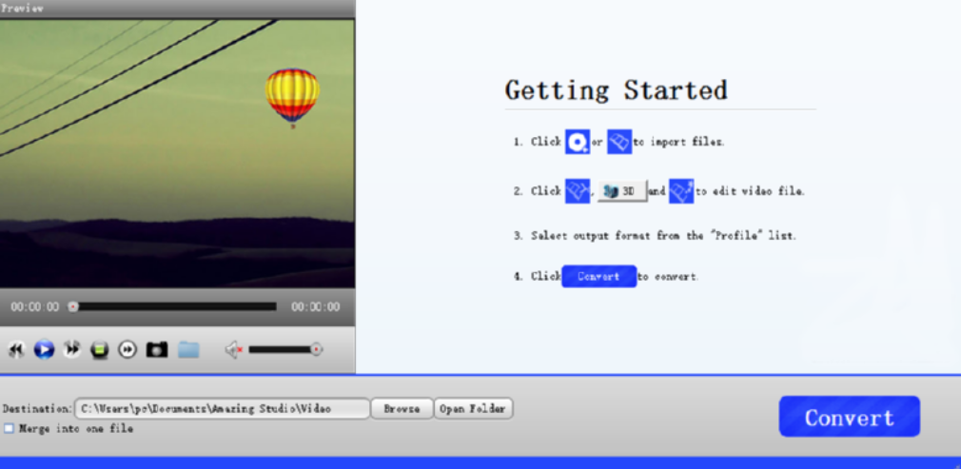Click the small Convert button in step 4

pos(598,276)
